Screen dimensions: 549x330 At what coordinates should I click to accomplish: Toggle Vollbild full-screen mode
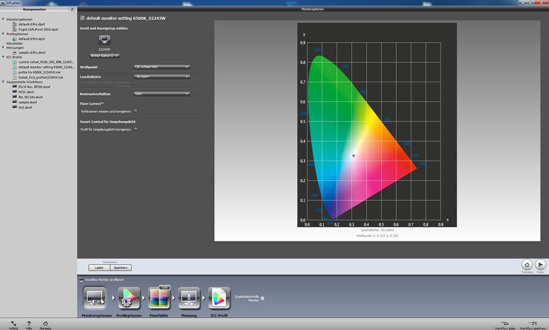pos(14,324)
